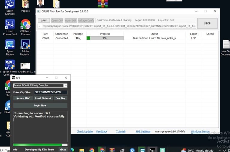Open Check Update link
The image size is (230, 152).
coord(85,131)
